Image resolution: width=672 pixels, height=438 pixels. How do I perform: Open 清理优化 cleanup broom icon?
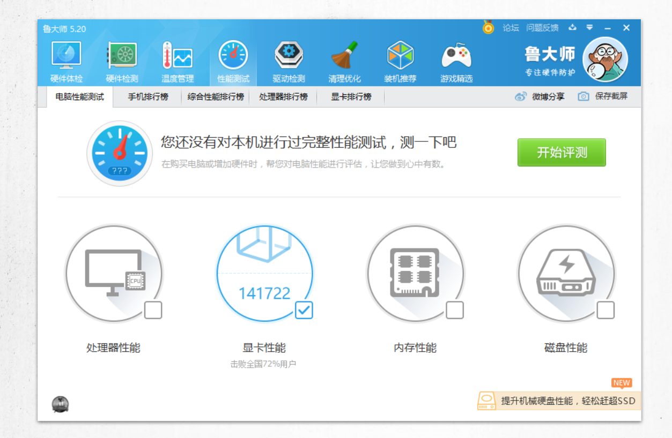(344, 56)
